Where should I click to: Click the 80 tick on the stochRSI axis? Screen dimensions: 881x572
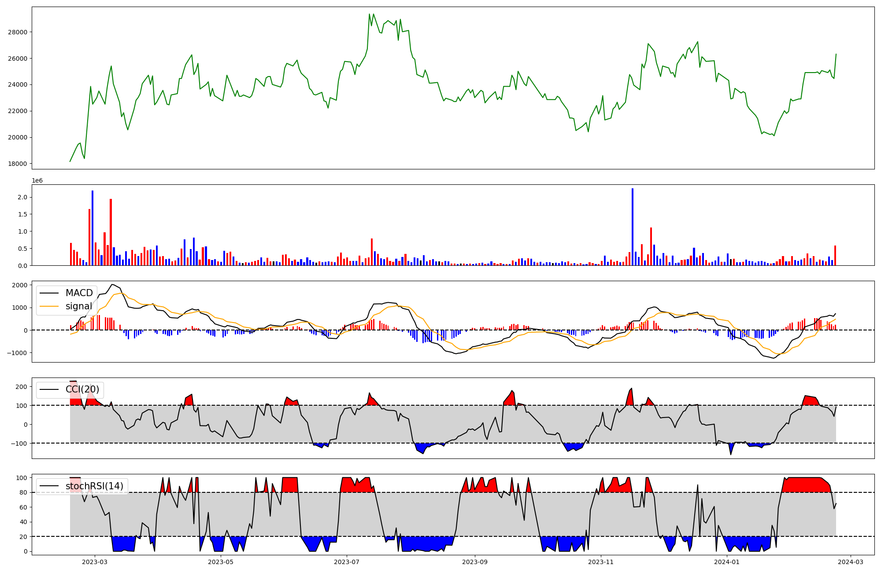[23, 493]
